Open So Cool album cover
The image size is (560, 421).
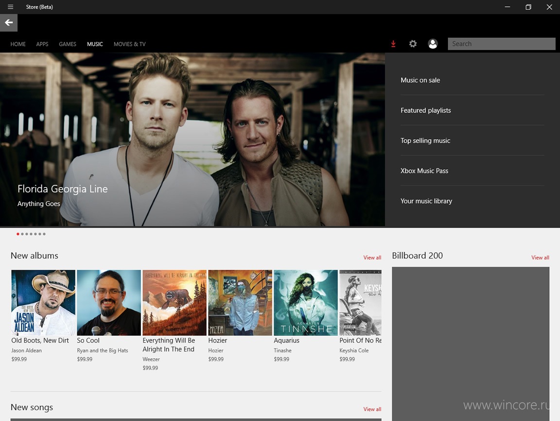coord(109,303)
